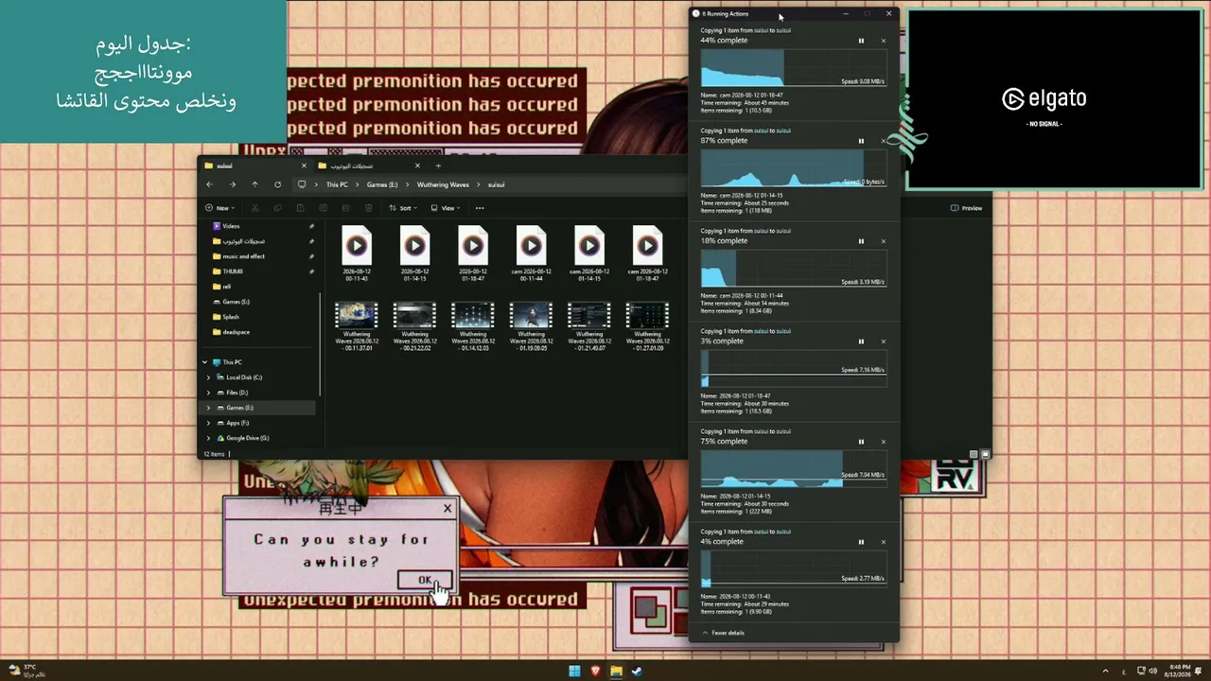Click the Share toolbar icon
The width and height of the screenshot is (1211, 681).
pyautogui.click(x=345, y=208)
